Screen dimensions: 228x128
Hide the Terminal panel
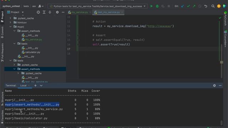pyautogui.click(x=220, y=86)
